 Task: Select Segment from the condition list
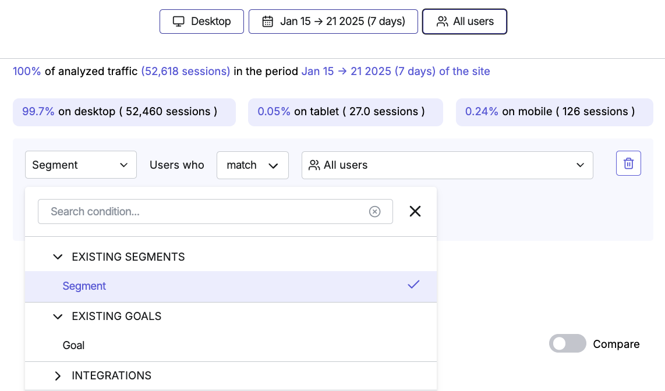click(x=84, y=286)
